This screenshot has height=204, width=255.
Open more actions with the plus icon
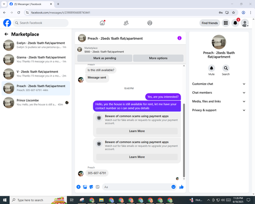pyautogui.click(x=79, y=187)
